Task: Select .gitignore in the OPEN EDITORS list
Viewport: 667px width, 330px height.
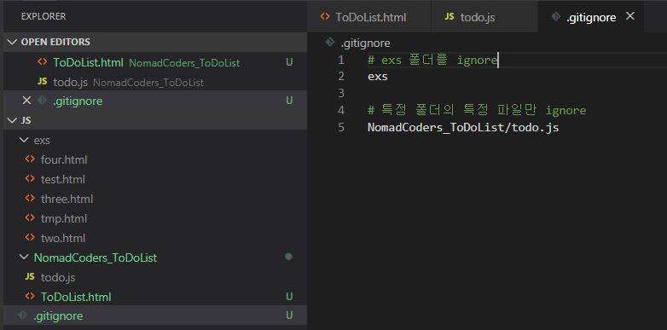Action: tap(155, 101)
